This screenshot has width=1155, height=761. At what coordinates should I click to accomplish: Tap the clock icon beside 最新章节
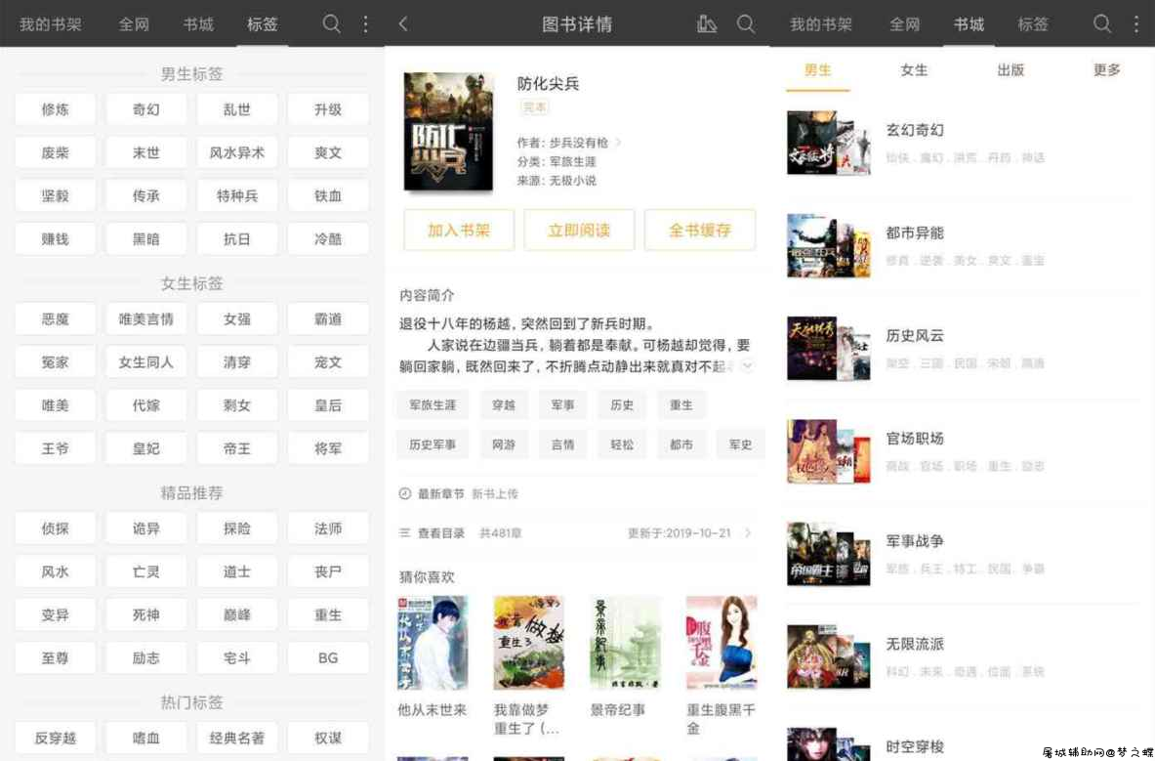coord(404,493)
